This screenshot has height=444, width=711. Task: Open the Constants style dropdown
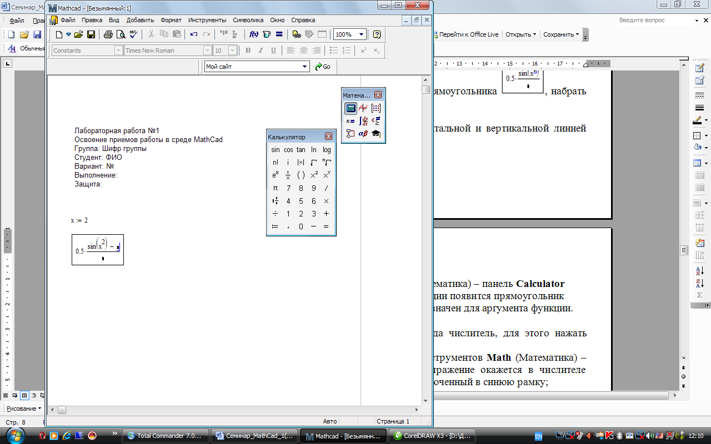118,51
